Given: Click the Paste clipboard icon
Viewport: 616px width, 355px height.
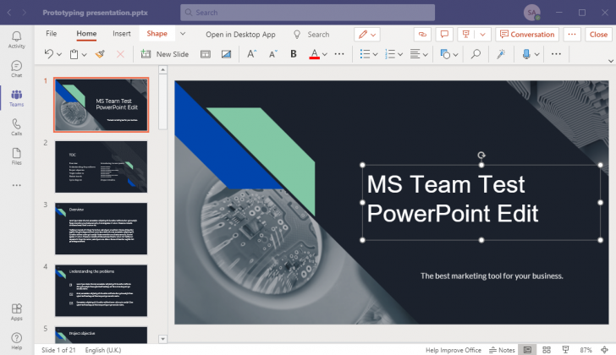Looking at the screenshot, I should (x=74, y=54).
